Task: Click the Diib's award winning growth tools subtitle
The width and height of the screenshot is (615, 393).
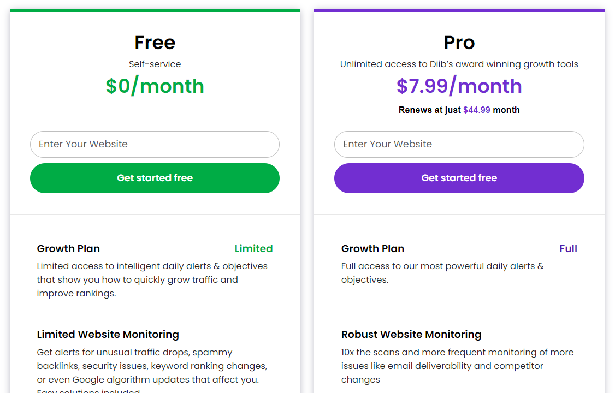Action: 459,64
